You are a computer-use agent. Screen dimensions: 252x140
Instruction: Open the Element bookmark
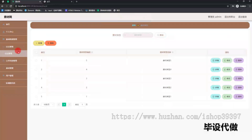(x=33, y=10)
